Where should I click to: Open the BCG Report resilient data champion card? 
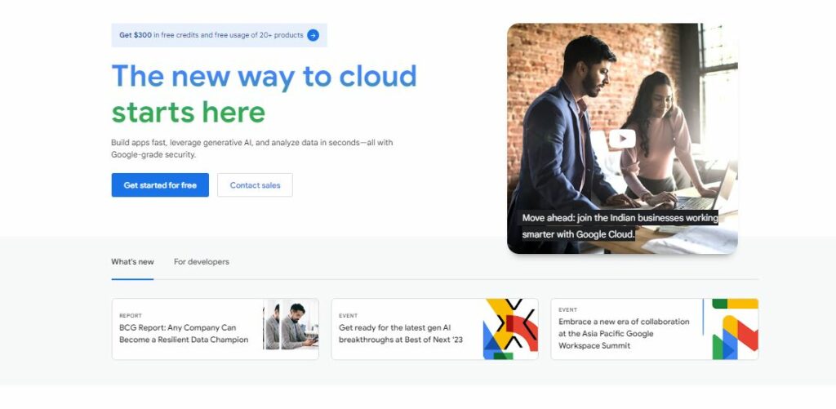[215, 329]
